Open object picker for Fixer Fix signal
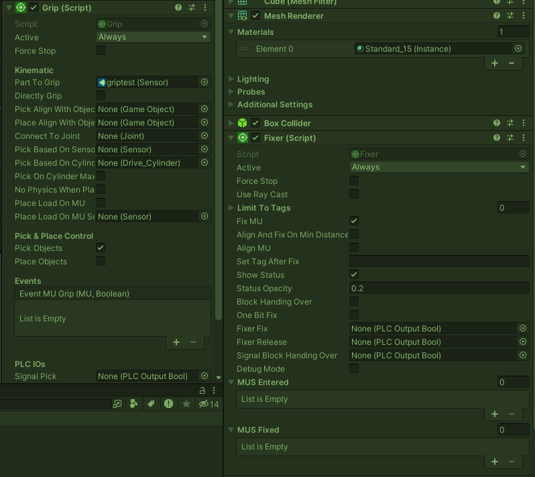Screen dimensions: 535x477 pyautogui.click(x=523, y=328)
